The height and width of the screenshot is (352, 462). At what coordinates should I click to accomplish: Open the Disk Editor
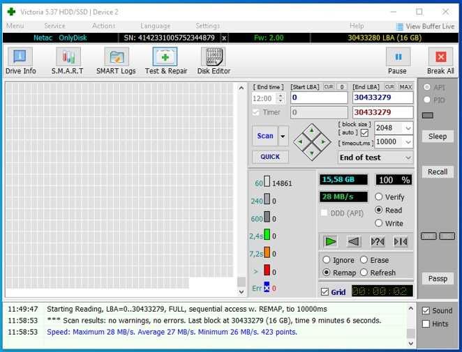pyautogui.click(x=214, y=56)
